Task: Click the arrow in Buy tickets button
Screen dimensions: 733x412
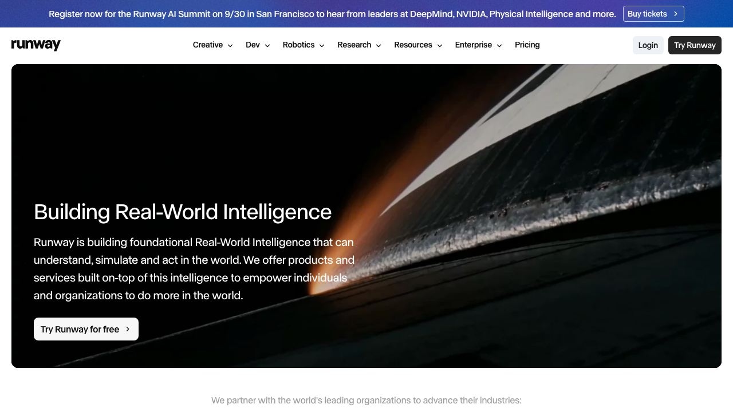Action: click(x=676, y=14)
